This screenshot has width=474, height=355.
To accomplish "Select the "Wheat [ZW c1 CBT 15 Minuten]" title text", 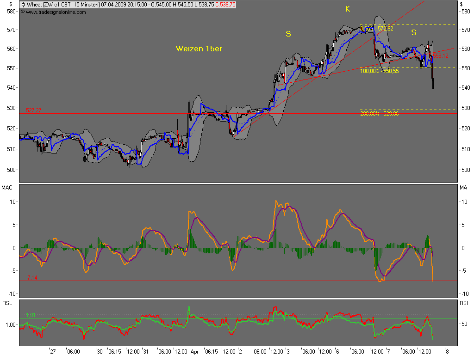I will (x=63, y=5).
